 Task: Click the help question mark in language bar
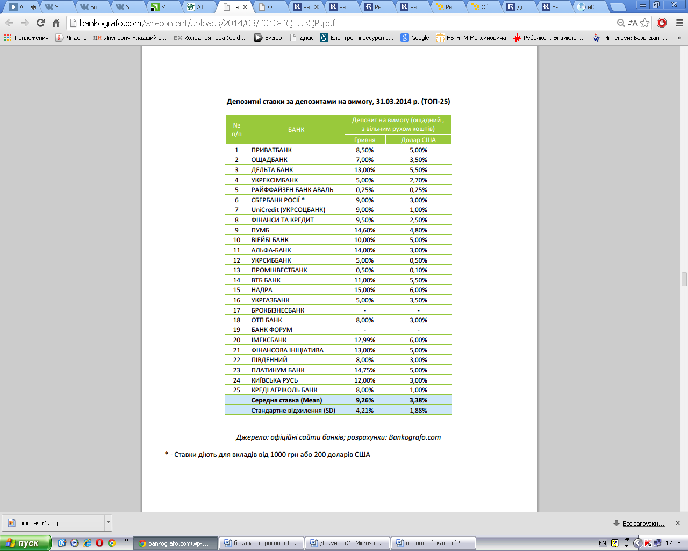pos(615,543)
